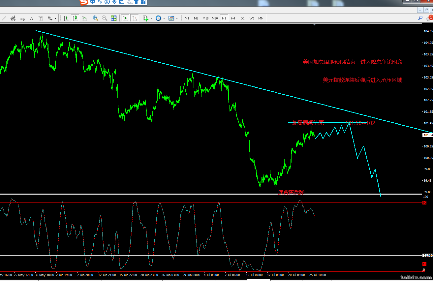Click the '25 Jul 10:00' time label
This screenshot has height=281, width=433.
[317, 275]
